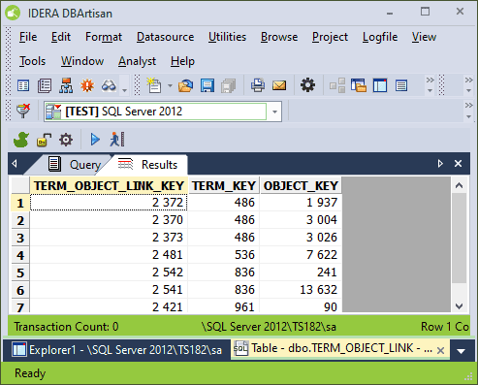Open the File menu
Screen dimensions: 478x385
pos(28,37)
